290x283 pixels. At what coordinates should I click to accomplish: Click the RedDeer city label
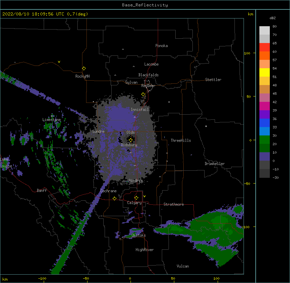tap(148, 86)
